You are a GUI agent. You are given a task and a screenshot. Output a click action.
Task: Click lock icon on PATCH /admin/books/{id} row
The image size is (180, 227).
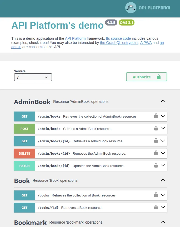click(156, 165)
